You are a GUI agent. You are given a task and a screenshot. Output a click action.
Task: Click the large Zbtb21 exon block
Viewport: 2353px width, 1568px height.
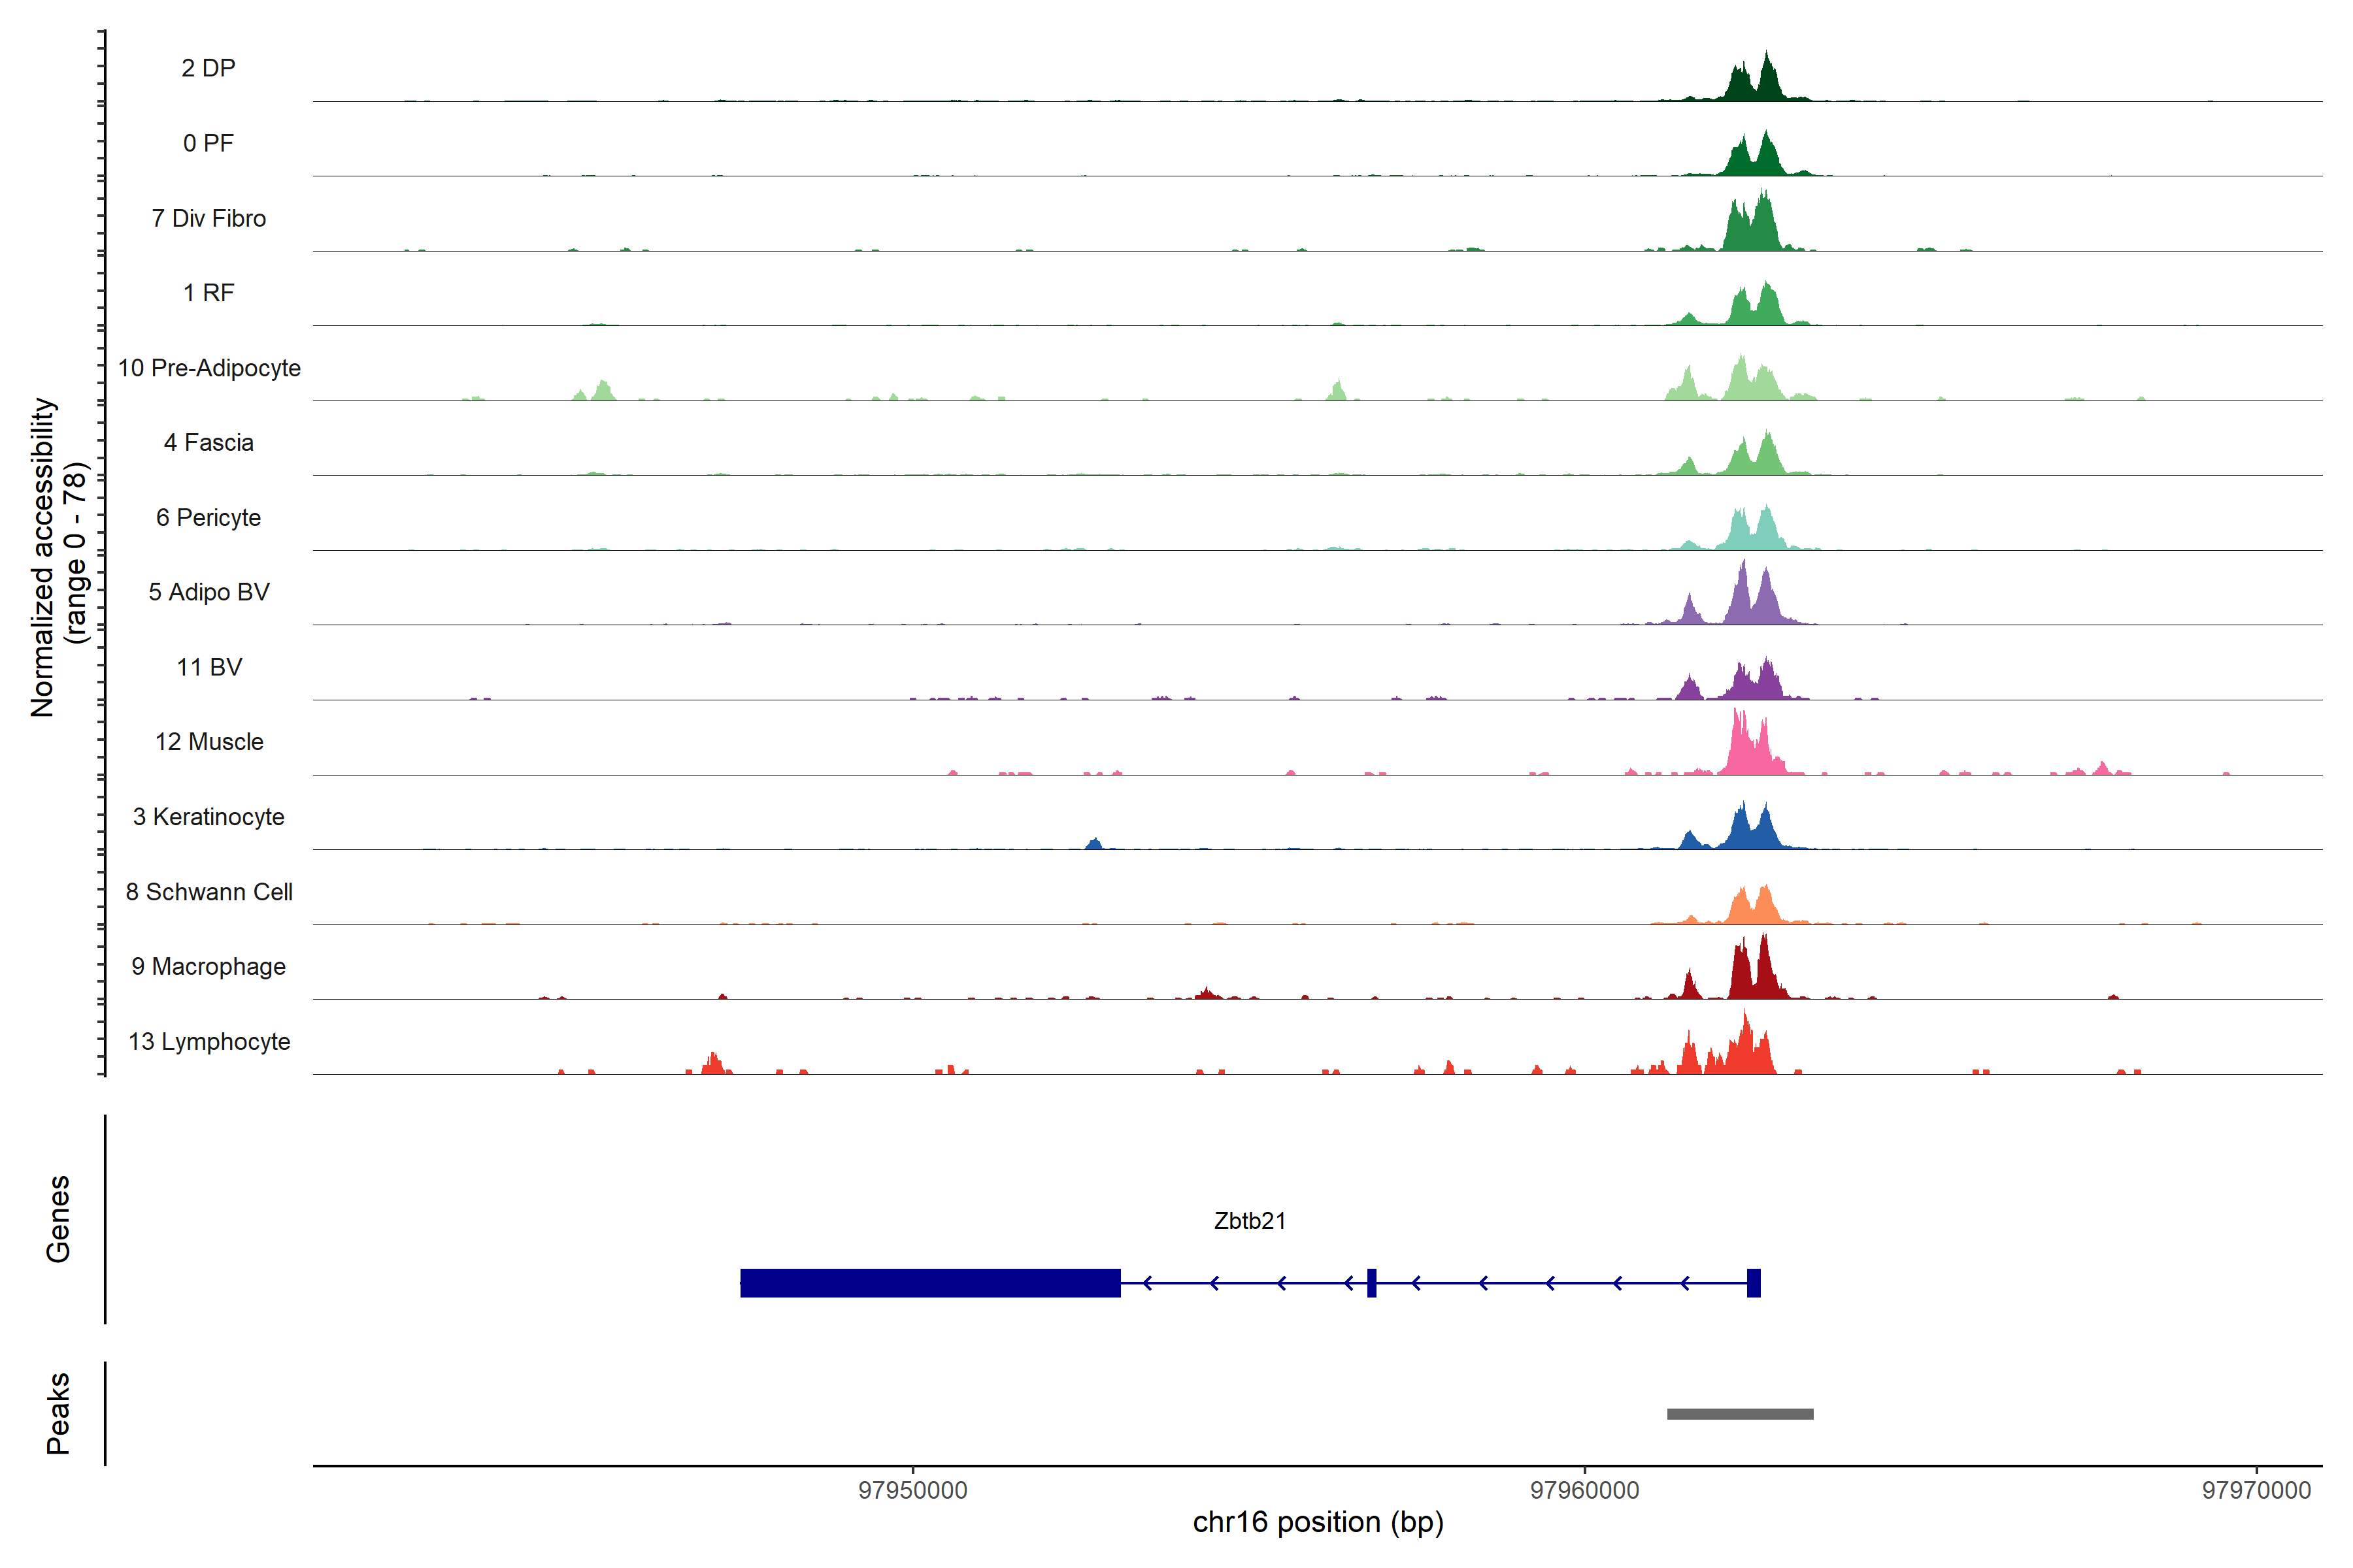pos(929,1283)
